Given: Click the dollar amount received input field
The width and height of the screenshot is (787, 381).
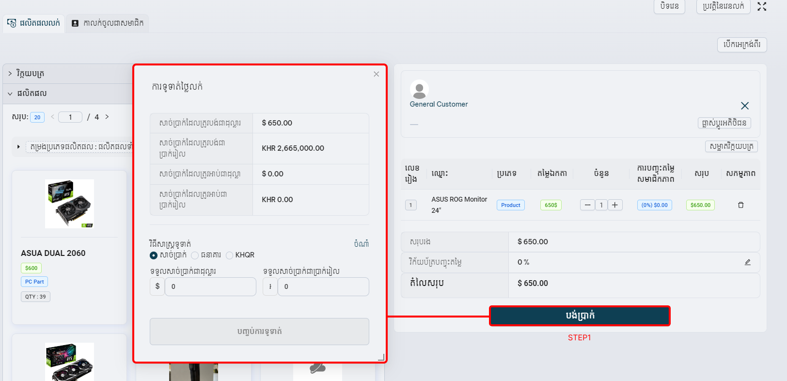Looking at the screenshot, I should pos(210,286).
